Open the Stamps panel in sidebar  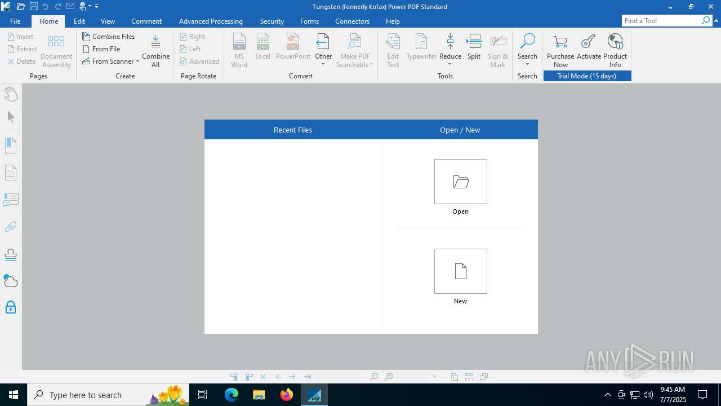pos(11,254)
